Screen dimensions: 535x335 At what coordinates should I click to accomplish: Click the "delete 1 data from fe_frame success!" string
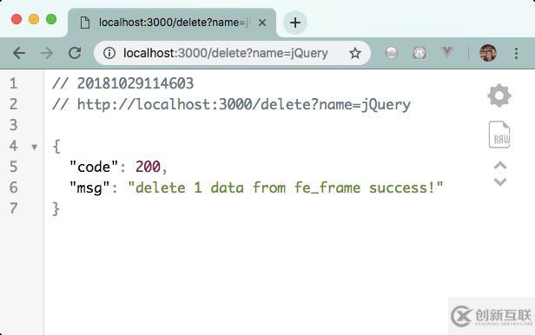[x=286, y=187]
